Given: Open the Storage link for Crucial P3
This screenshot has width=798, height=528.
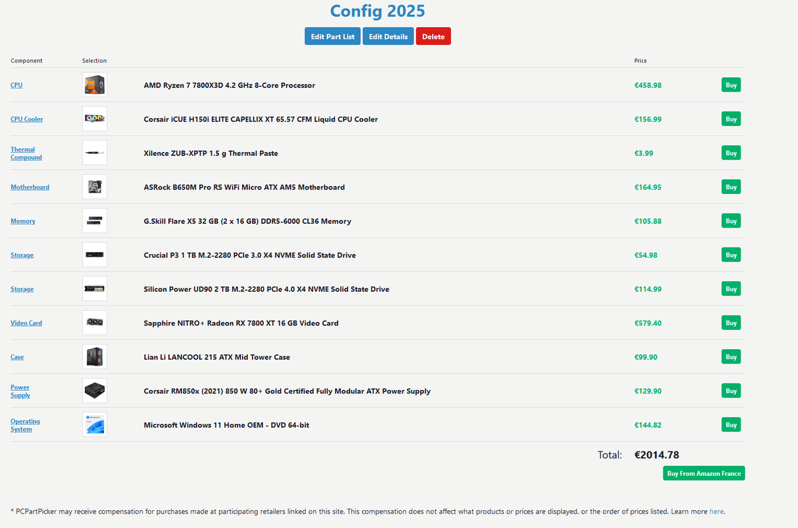Looking at the screenshot, I should (x=22, y=255).
